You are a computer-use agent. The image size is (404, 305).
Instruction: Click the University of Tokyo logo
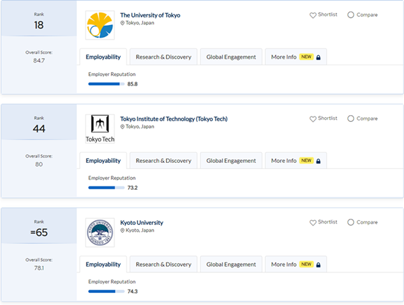[100, 25]
